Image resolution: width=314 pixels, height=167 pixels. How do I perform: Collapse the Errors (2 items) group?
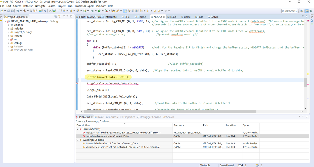point(77,129)
